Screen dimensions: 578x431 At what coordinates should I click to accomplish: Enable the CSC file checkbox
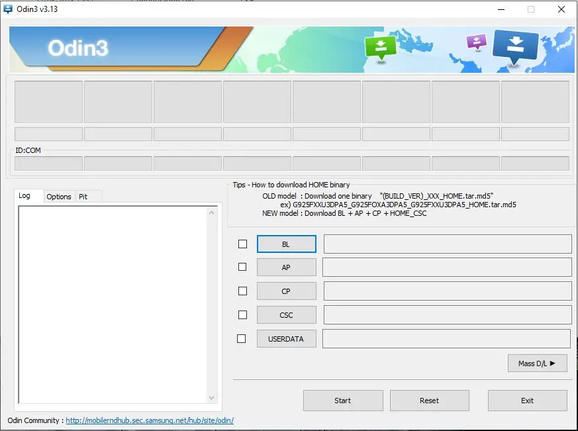point(242,315)
